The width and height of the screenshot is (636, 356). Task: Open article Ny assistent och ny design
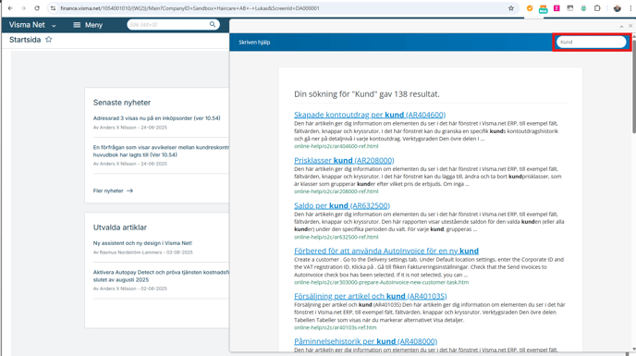[x=142, y=243]
